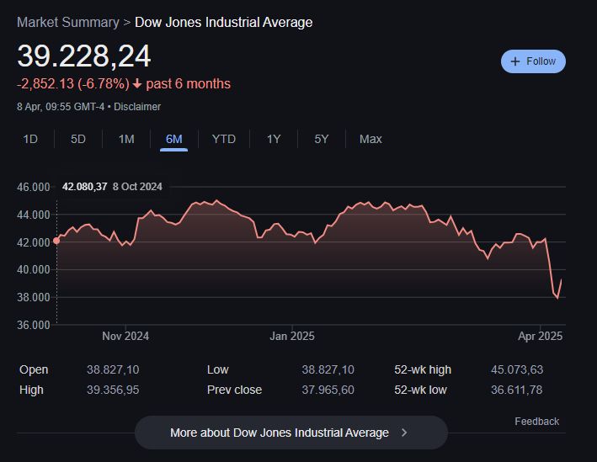Select the 1D time range tab
The image size is (597, 462).
[x=30, y=139]
